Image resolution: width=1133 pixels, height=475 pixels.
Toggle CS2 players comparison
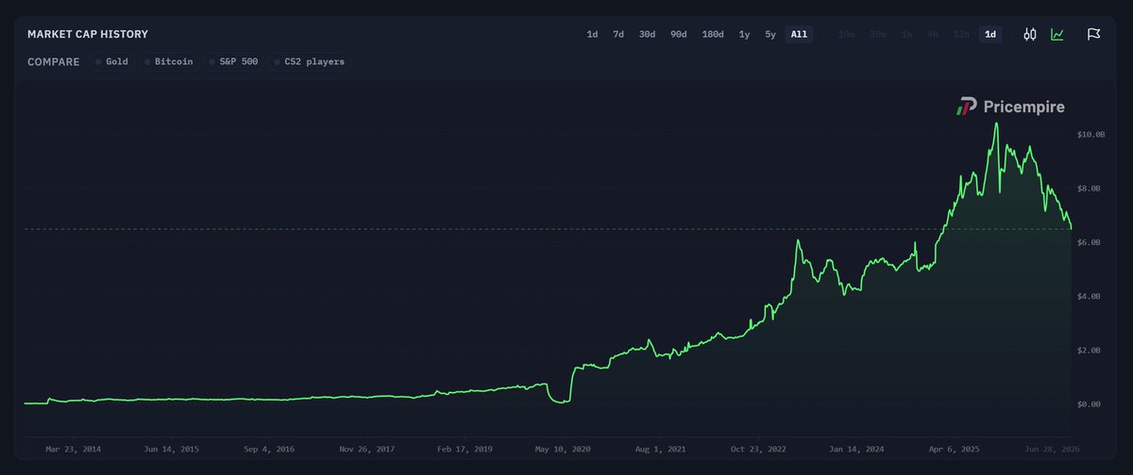click(309, 62)
